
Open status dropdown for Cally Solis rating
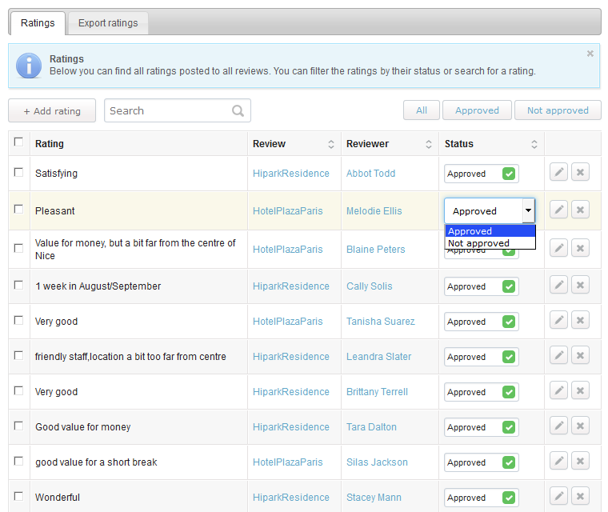tap(482, 286)
